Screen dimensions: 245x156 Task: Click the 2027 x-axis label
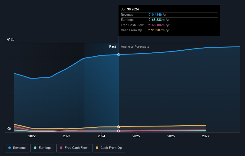[206, 136]
